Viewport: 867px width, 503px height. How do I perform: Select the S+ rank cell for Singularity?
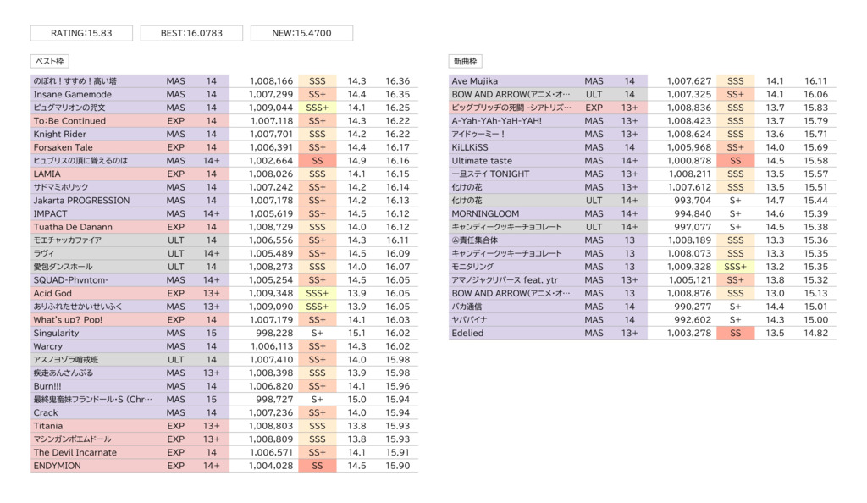[317, 334]
